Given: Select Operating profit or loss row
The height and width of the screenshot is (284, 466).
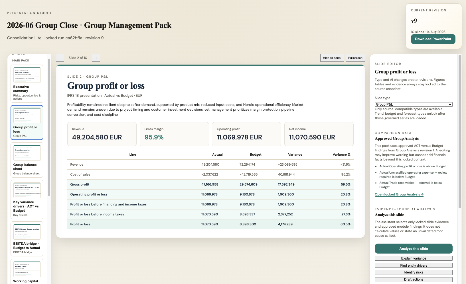Looking at the screenshot, I should pos(210,194).
